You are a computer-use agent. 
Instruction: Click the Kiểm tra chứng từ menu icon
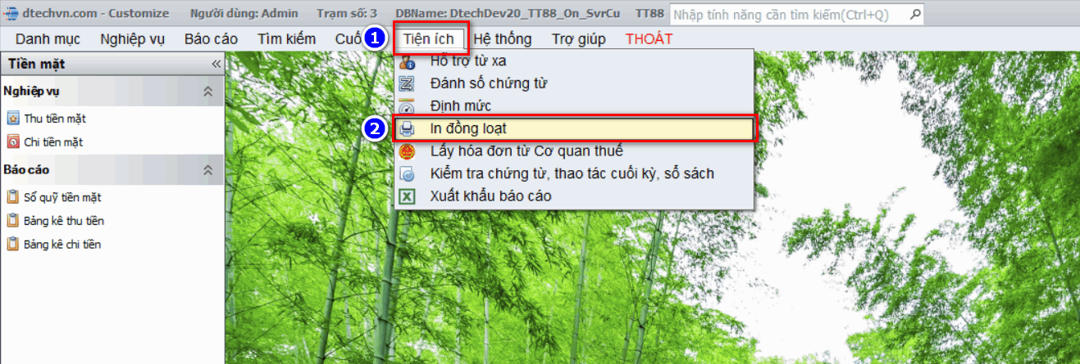click(x=407, y=173)
